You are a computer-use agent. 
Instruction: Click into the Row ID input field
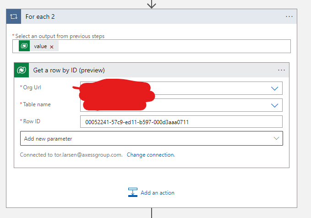click(181, 122)
